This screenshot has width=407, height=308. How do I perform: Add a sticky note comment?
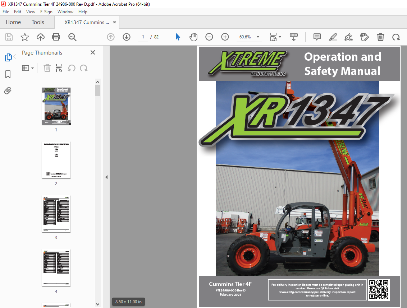(x=317, y=37)
